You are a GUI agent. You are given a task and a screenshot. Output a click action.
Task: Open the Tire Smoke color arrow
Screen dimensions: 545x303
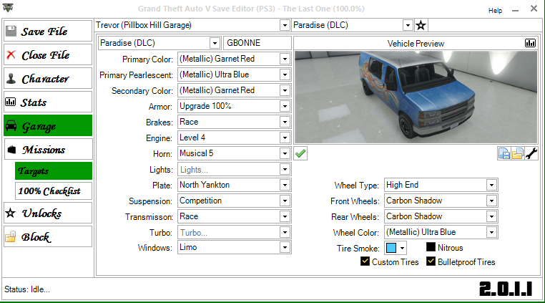pos(402,248)
